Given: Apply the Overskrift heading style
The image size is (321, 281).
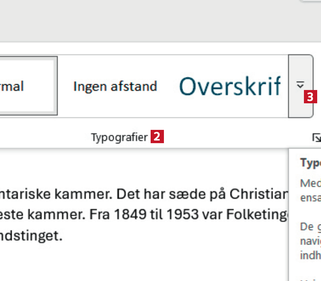Looking at the screenshot, I should point(230,86).
